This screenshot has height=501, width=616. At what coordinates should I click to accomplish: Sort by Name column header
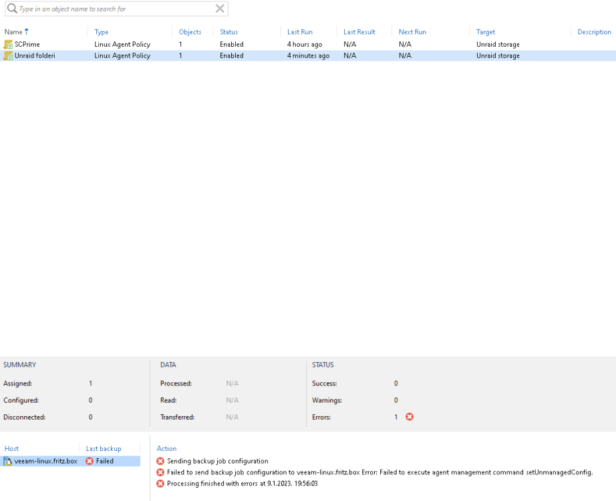13,32
